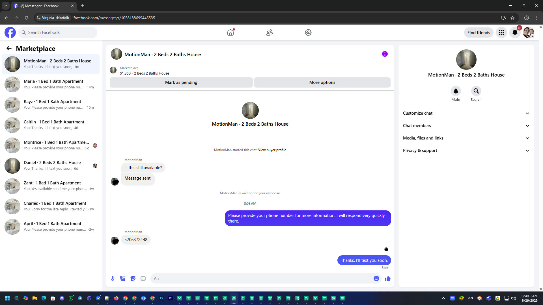
Task: Click the Aa message input field
Action: (260, 278)
